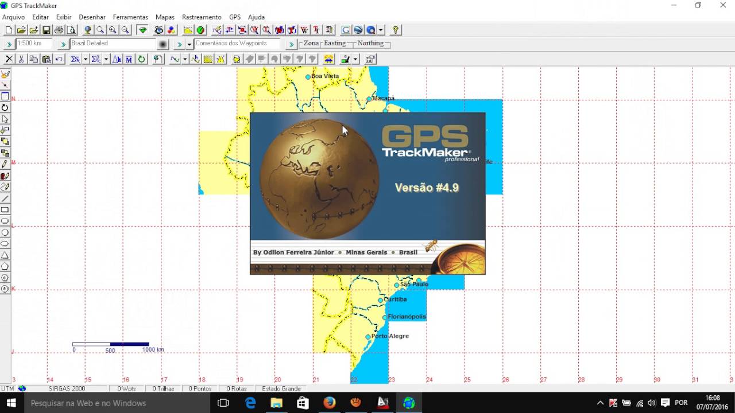Click the paste clipboard icon
The width and height of the screenshot is (735, 413).
coord(46,59)
